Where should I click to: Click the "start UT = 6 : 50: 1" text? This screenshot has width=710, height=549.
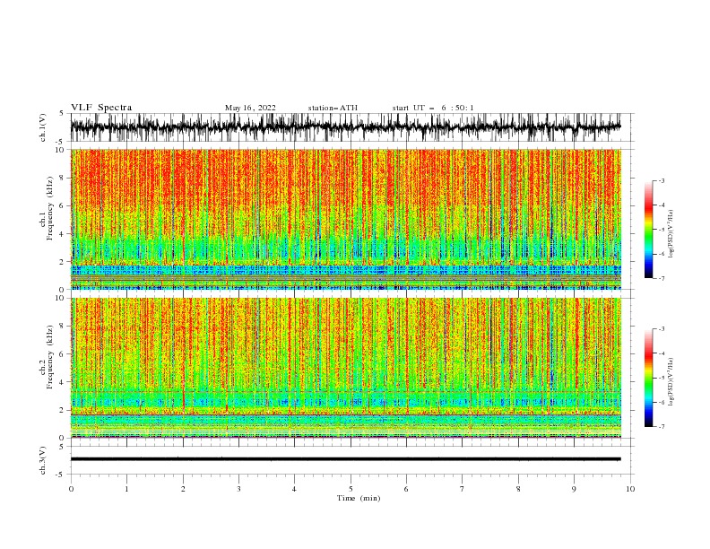click(433, 108)
